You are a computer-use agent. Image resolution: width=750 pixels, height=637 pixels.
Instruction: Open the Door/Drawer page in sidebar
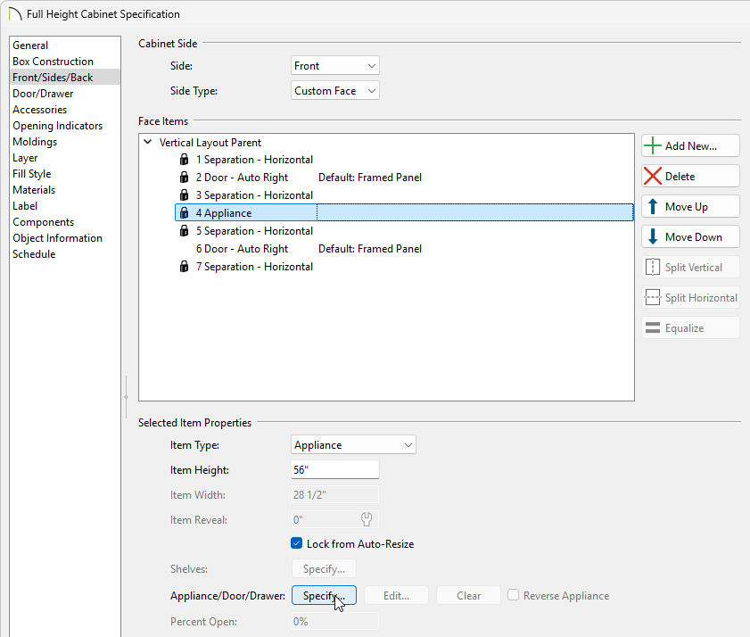point(43,94)
